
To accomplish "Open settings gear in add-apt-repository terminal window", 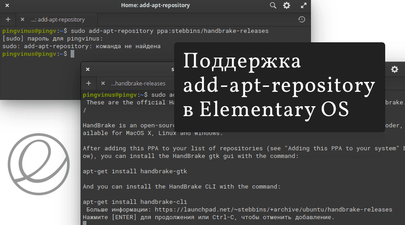I will (x=287, y=5).
